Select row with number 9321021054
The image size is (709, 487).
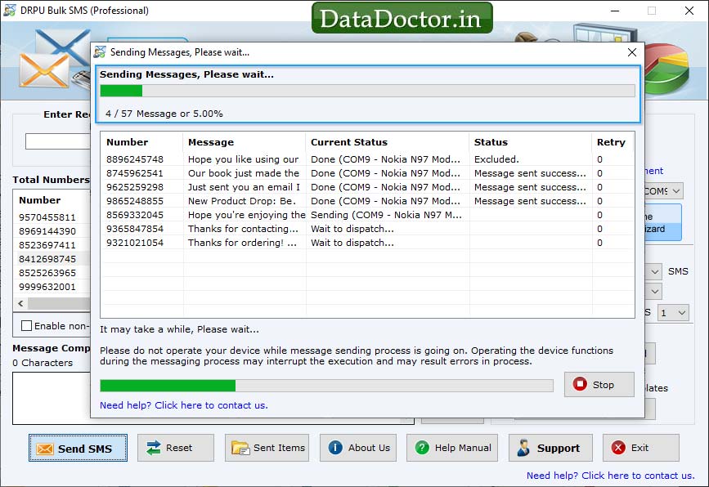[367, 243]
